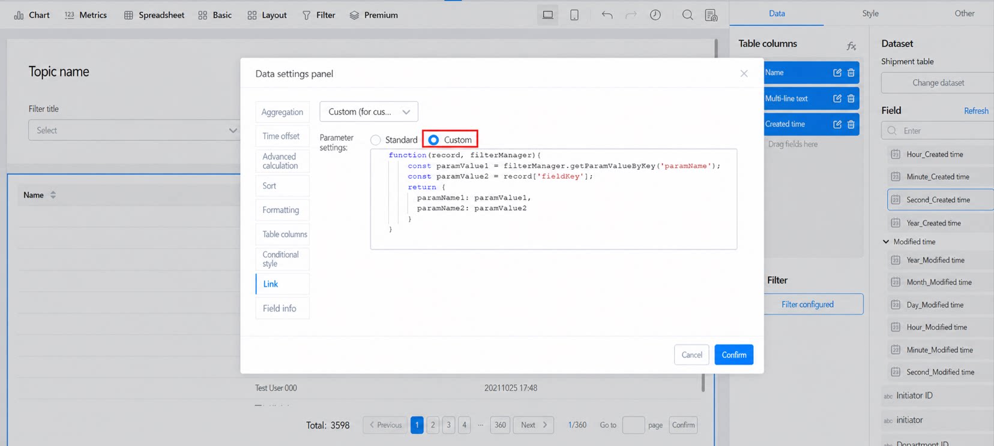Open the Filter title Select dropdown

click(134, 130)
